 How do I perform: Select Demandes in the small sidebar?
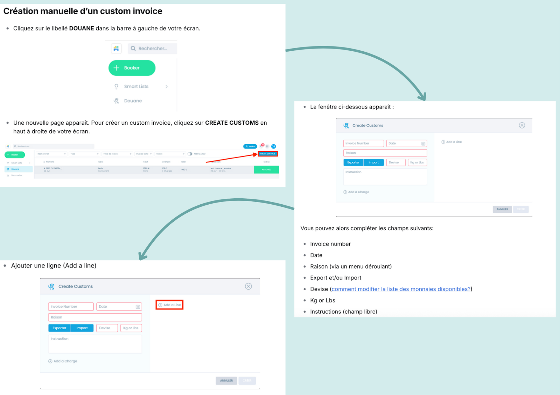pos(16,175)
